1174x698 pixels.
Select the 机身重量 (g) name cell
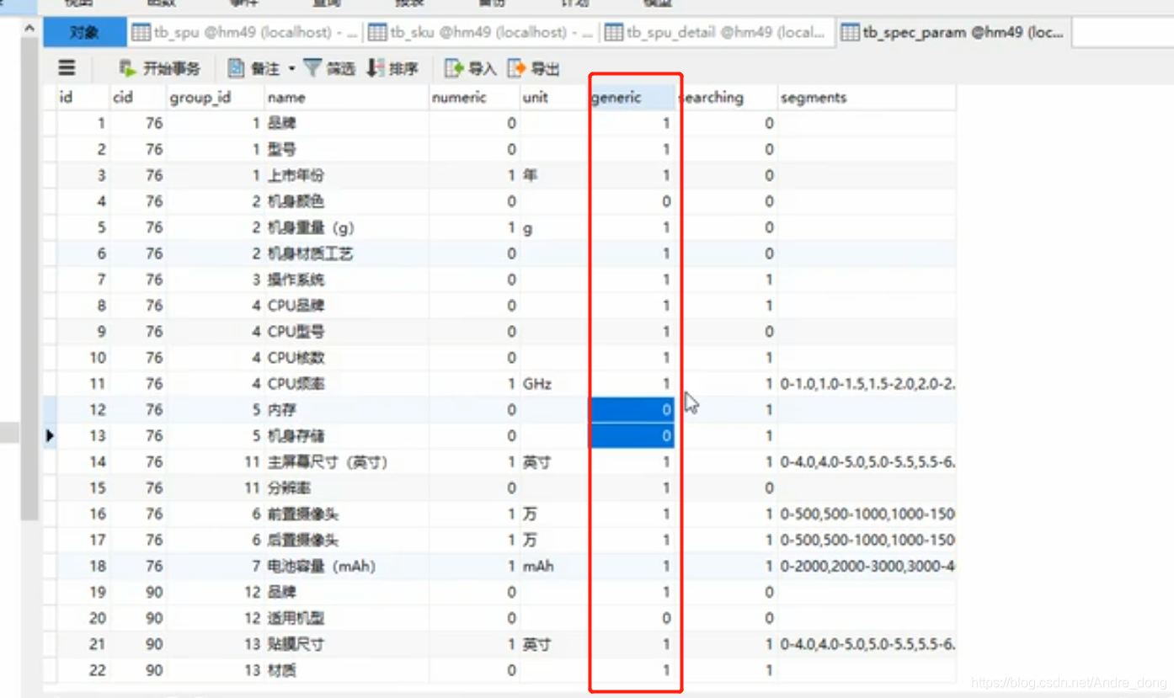click(x=346, y=227)
